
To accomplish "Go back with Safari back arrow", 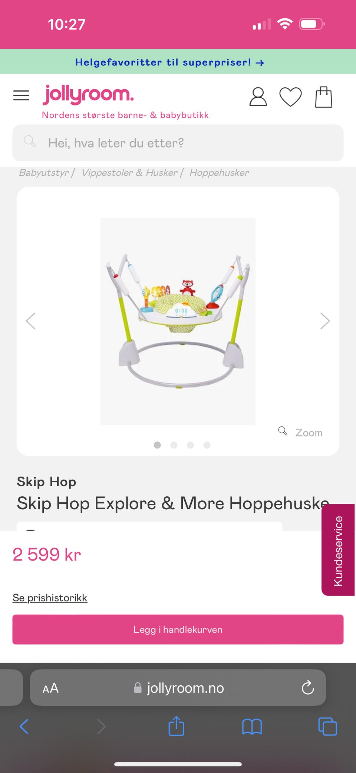I will [x=24, y=727].
